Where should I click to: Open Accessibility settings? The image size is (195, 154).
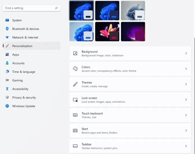pos(32,89)
